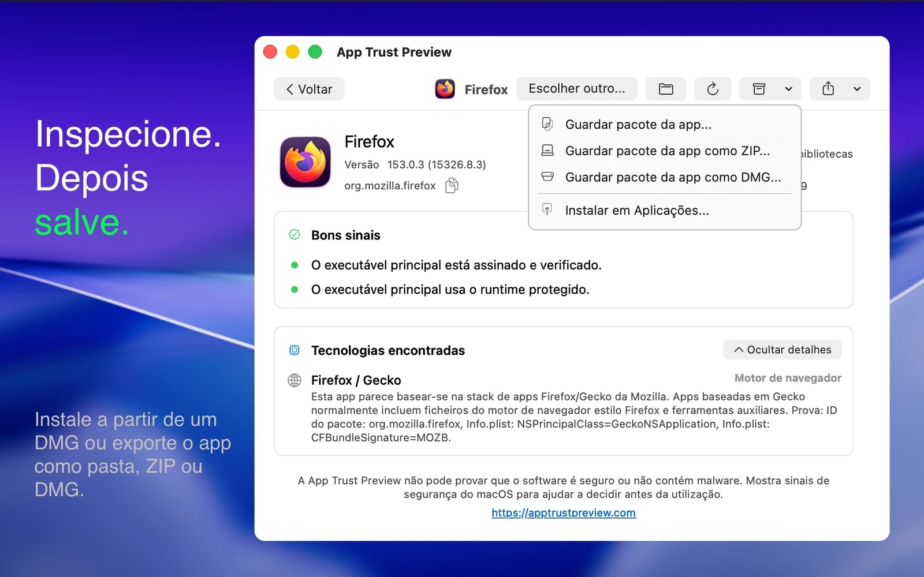The width and height of the screenshot is (924, 577).
Task: Choose Instalar em Aplicações... menu entry
Action: pos(665,210)
